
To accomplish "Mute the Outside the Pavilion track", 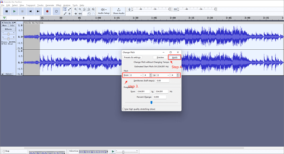I will [x=4, y=25].
